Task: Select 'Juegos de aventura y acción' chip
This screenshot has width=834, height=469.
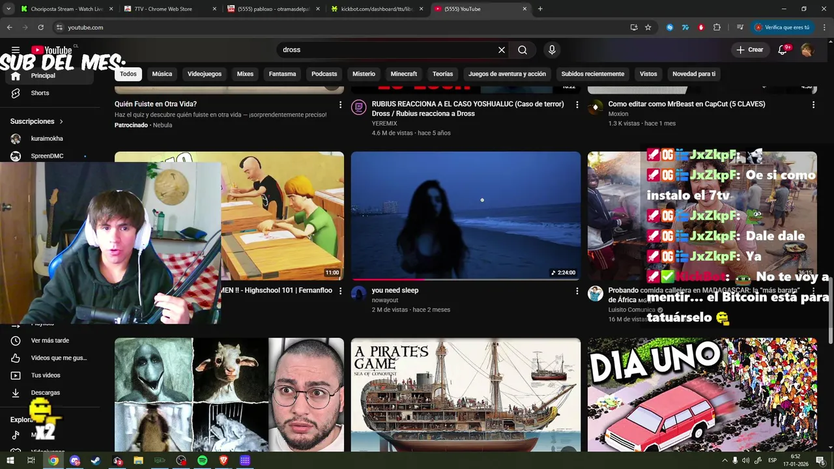Action: [507, 74]
